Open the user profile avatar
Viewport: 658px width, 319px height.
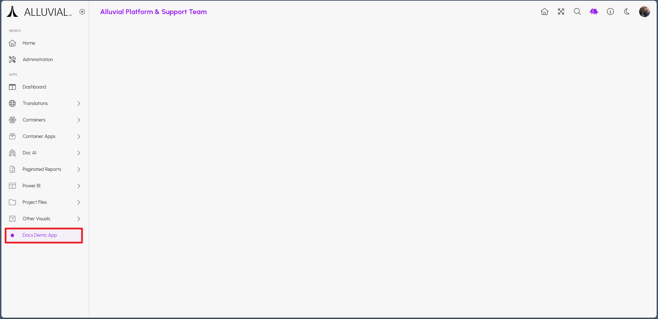tap(644, 12)
